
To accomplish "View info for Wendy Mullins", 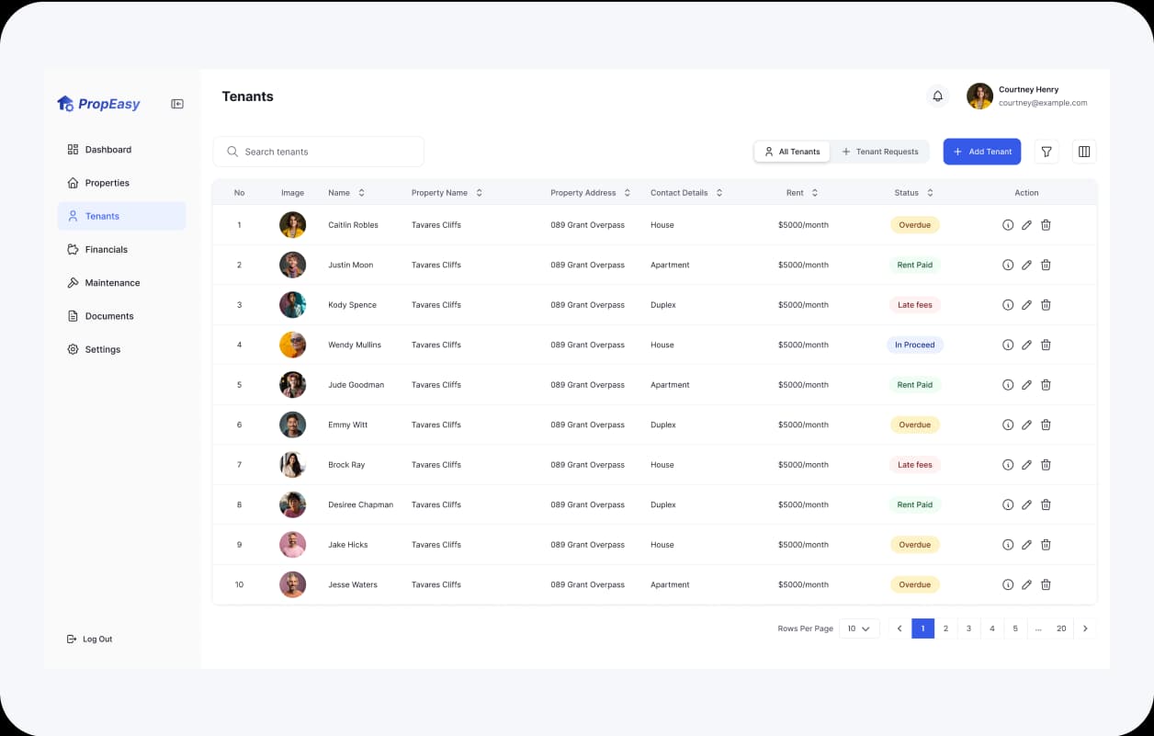I will point(1008,345).
